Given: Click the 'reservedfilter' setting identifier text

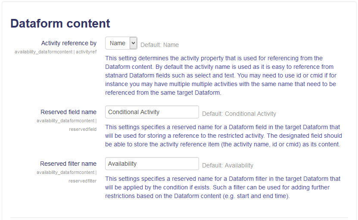Looking at the screenshot, I should 83,181.
